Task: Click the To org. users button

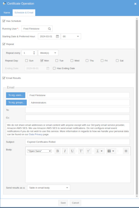Action: pyautogui.click(x=16, y=95)
